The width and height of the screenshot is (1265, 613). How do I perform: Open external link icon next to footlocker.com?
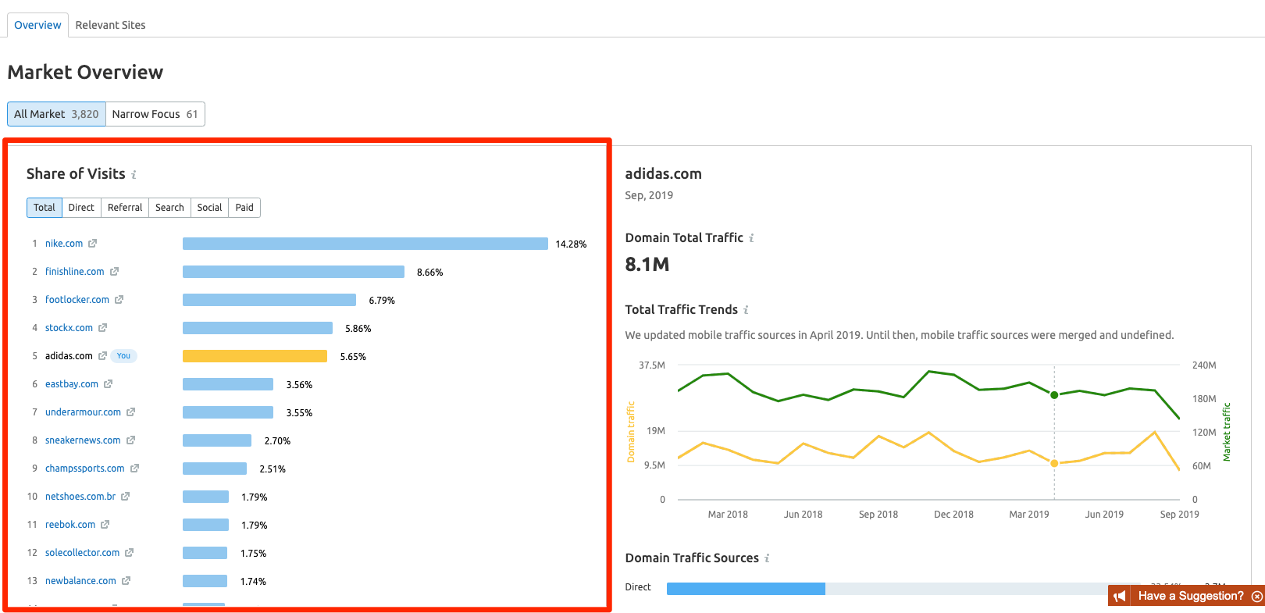tap(119, 300)
